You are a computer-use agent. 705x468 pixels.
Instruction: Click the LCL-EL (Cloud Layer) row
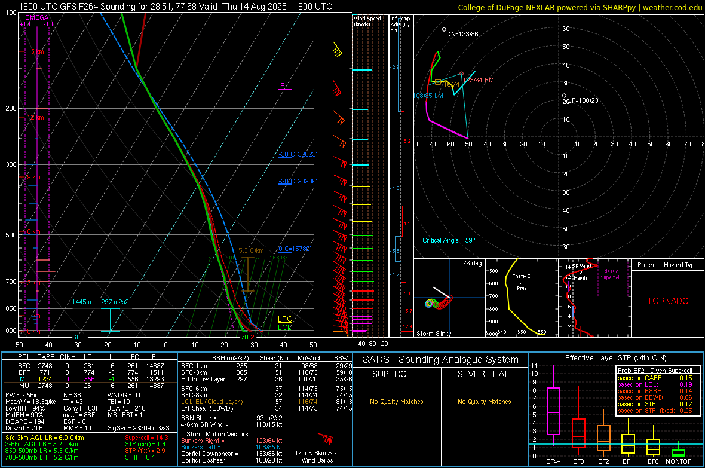(x=266, y=402)
